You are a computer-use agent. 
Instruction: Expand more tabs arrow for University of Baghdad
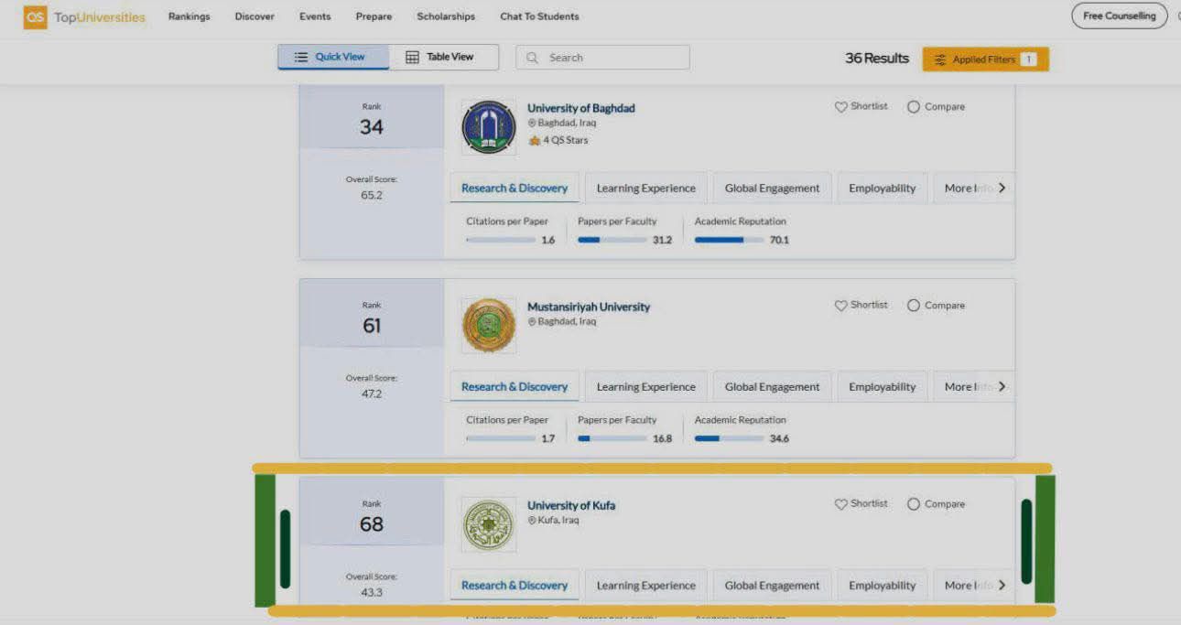[1002, 188]
